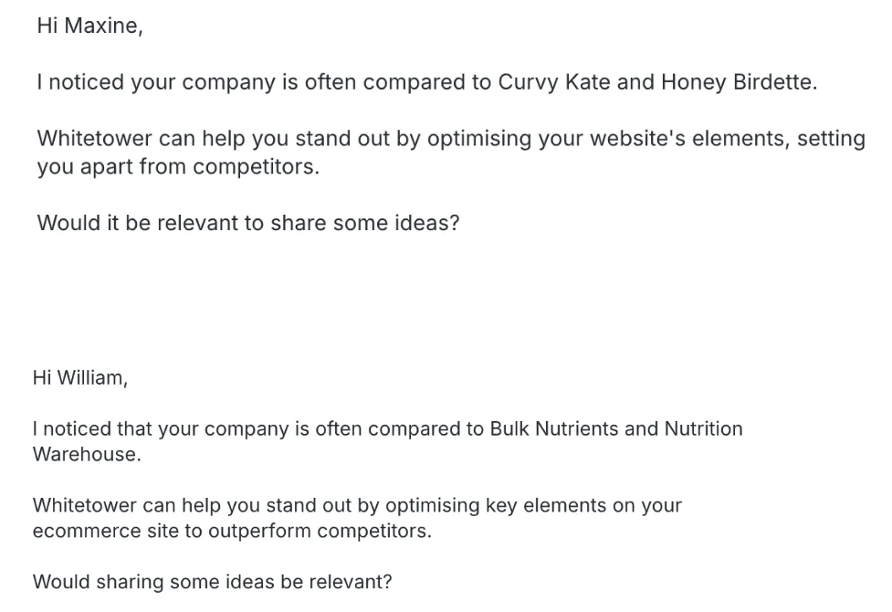
Task: Click the word "Warehouse."
Action: point(87,454)
